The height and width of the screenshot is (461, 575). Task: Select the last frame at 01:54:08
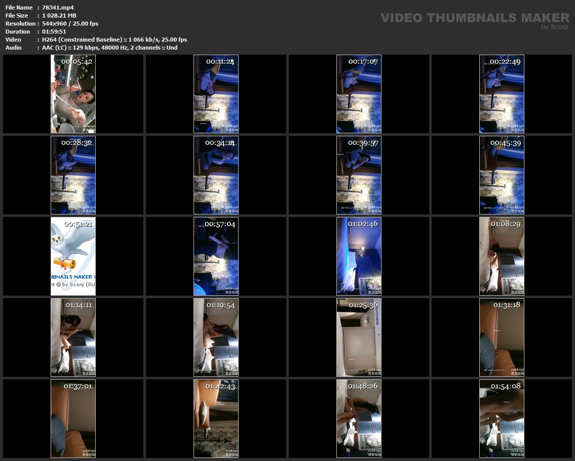pyautogui.click(x=502, y=418)
